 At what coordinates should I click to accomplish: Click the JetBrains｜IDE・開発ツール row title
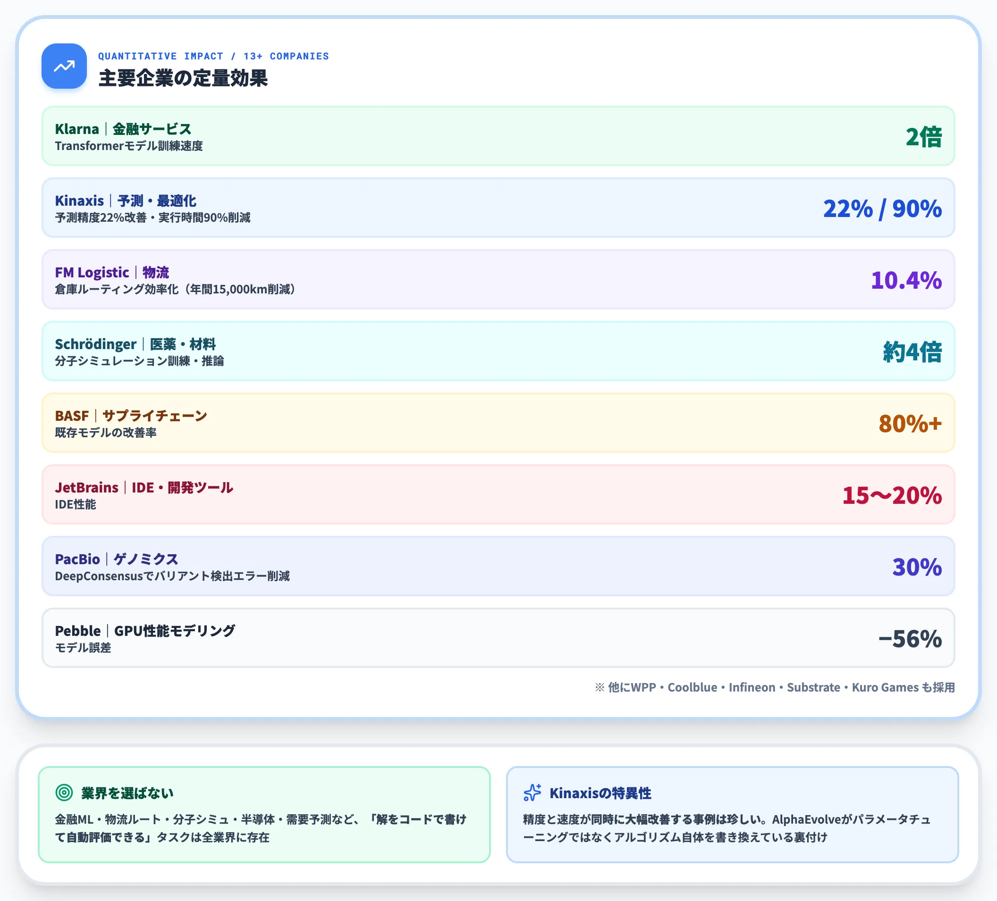click(x=144, y=487)
